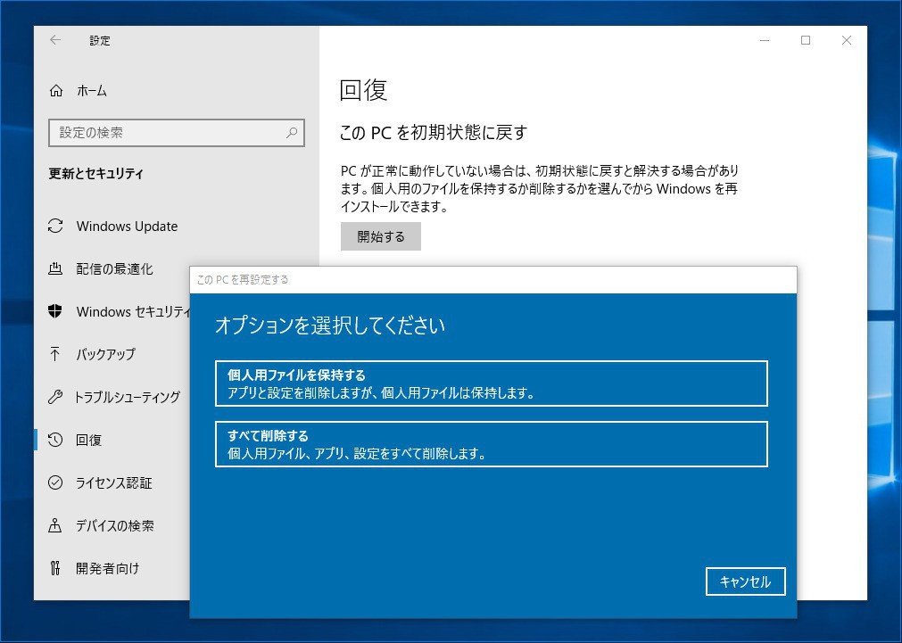Click the バックアップ upload arrow icon
902x643 pixels.
coord(55,354)
